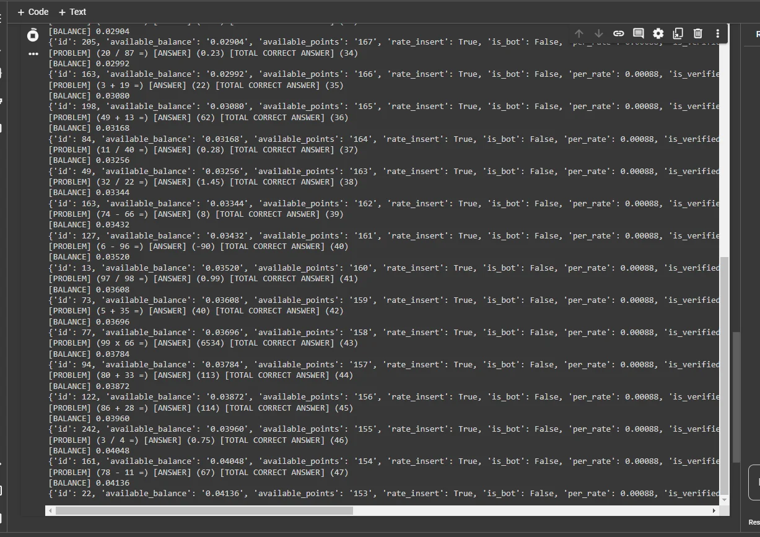Click the dictionary line with 'id': 13
This screenshot has height=537, width=760.
[384, 268]
